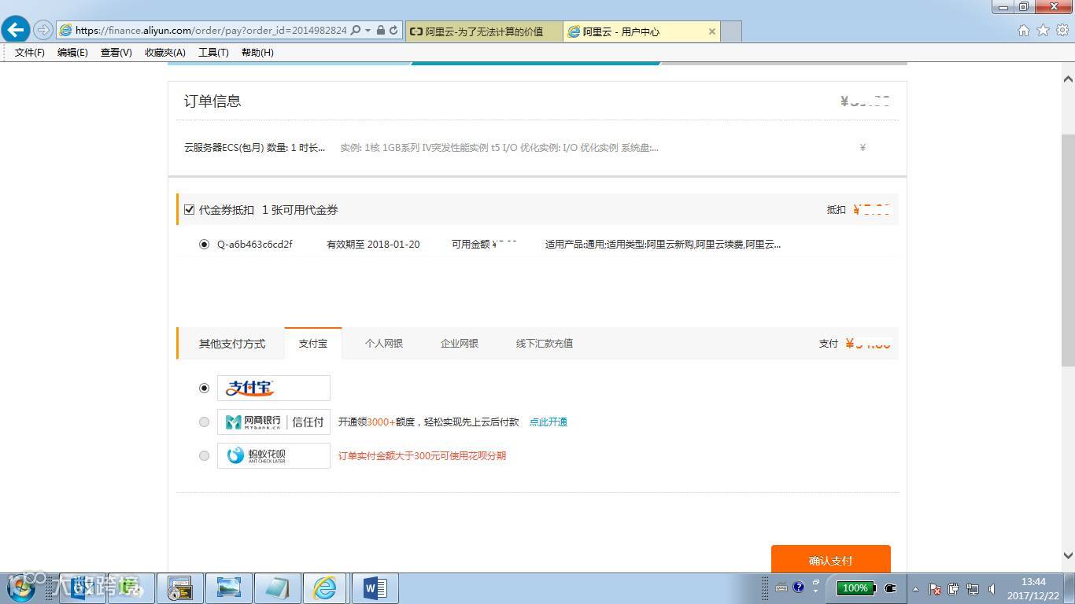Viewport: 1075px width, 604px height.
Task: Click the 订单信息 heading
Action: 212,101
